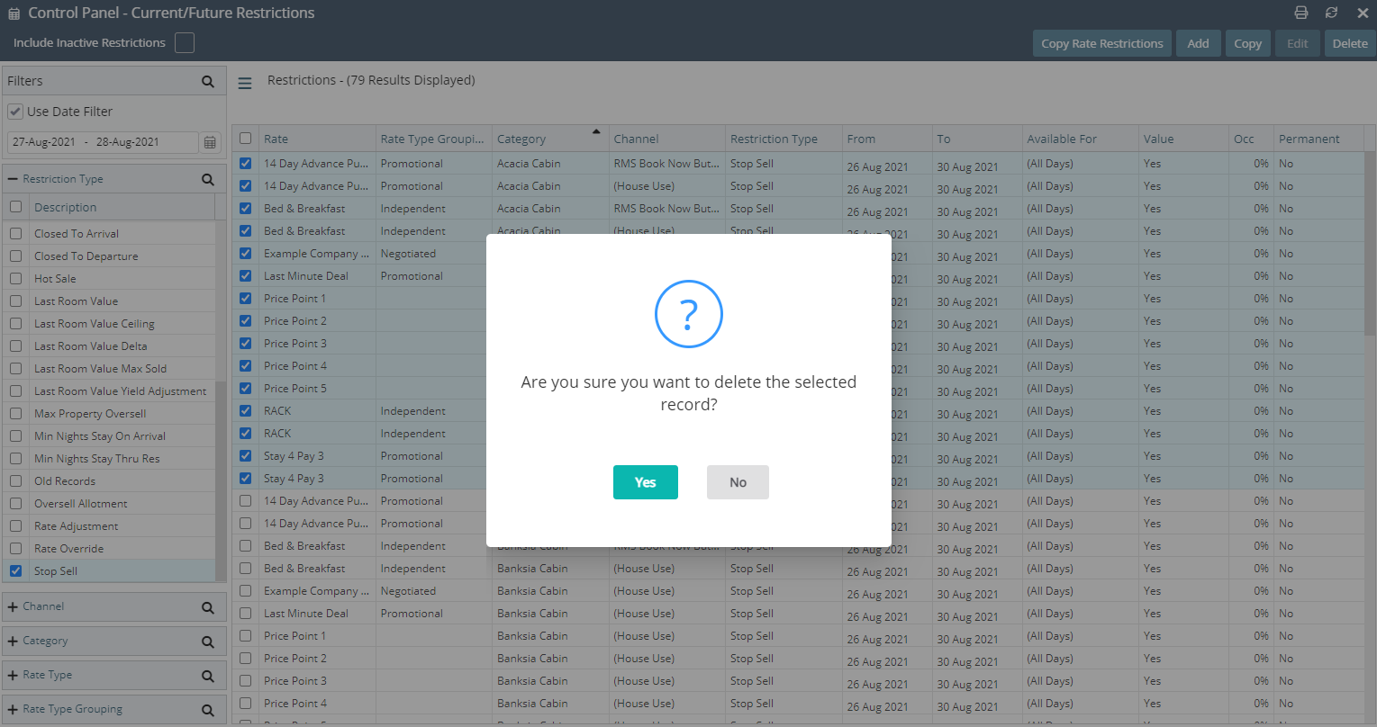Select Last Room Value Ceiling text
This screenshot has height=727, width=1377.
tap(94, 323)
